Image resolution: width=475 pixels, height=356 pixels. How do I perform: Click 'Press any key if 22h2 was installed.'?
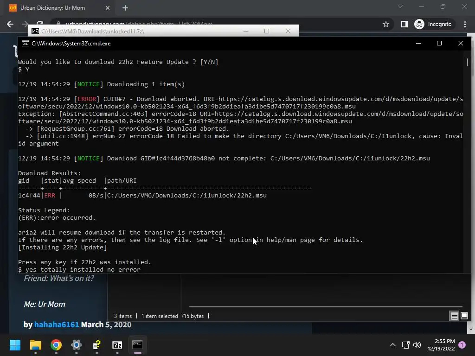click(84, 262)
